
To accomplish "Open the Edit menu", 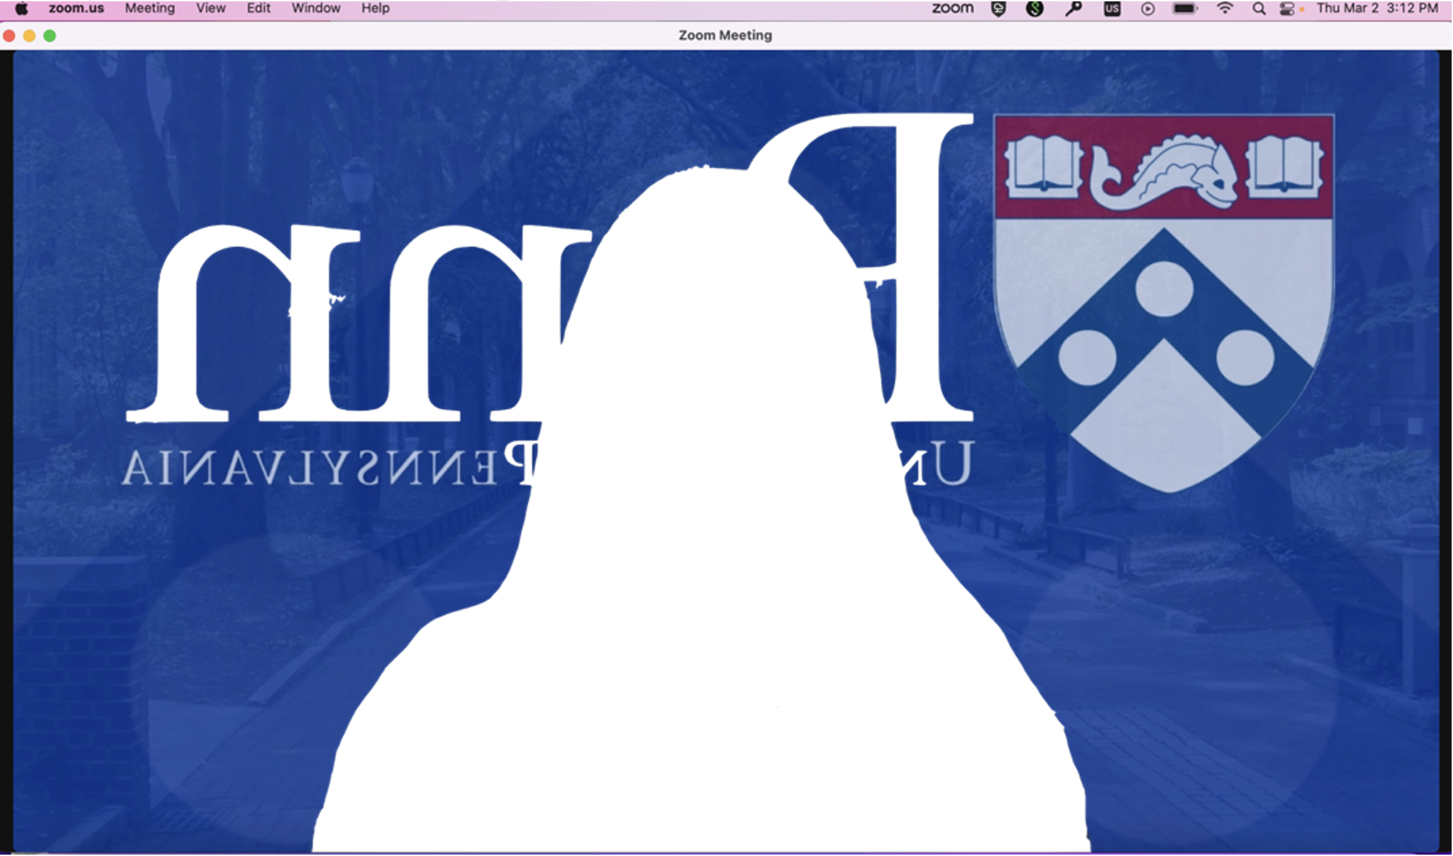I will [x=258, y=9].
